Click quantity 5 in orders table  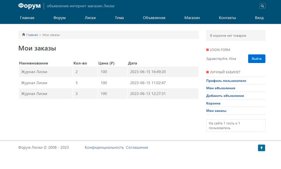(x=76, y=83)
